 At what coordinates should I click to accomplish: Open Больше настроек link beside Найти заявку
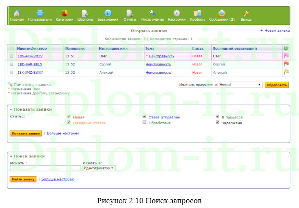click(58, 179)
